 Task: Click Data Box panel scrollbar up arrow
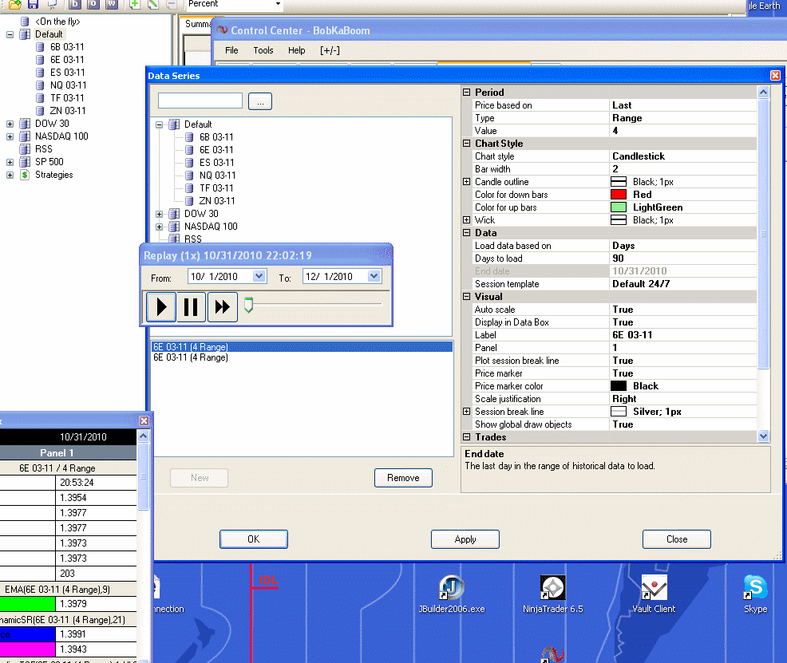click(143, 436)
